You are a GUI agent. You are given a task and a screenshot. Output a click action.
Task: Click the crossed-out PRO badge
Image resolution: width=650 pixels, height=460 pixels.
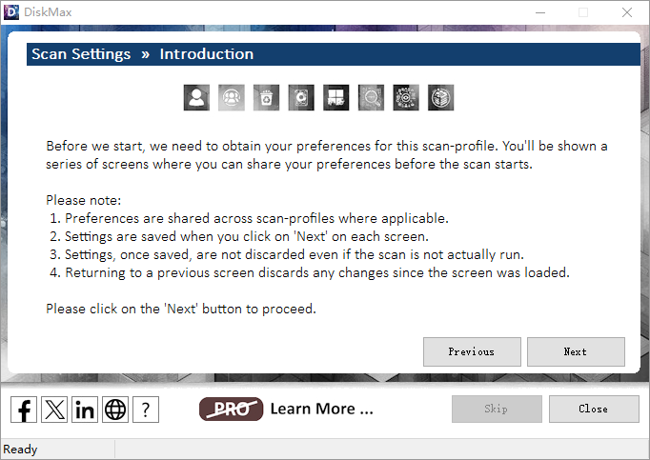(231, 409)
